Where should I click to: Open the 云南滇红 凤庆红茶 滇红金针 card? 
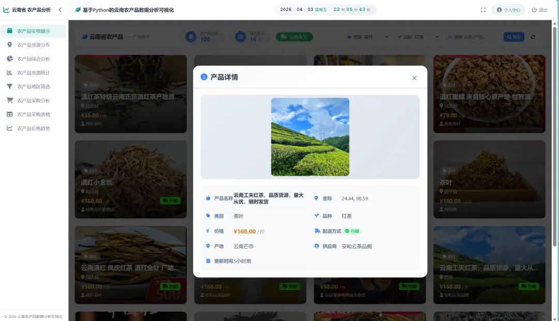click(131, 265)
